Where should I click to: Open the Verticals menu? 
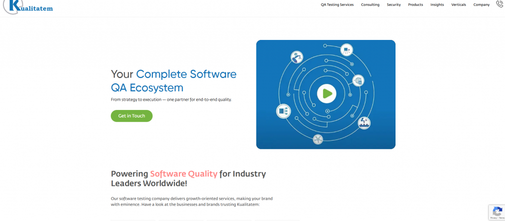point(459,5)
